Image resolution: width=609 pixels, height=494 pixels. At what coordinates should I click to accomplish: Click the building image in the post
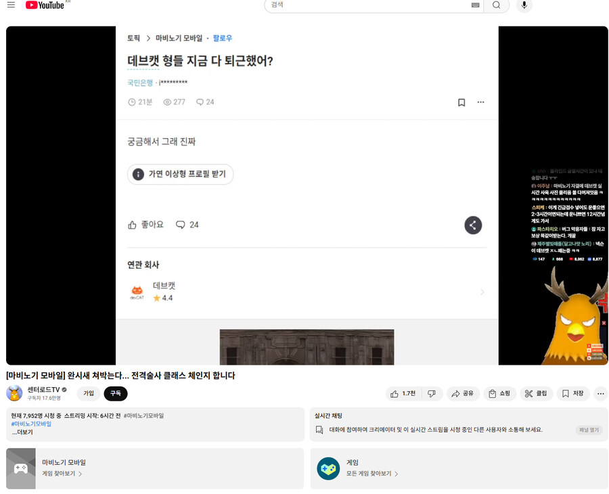coord(307,346)
